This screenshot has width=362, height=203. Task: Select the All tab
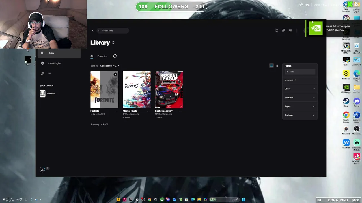(92, 56)
